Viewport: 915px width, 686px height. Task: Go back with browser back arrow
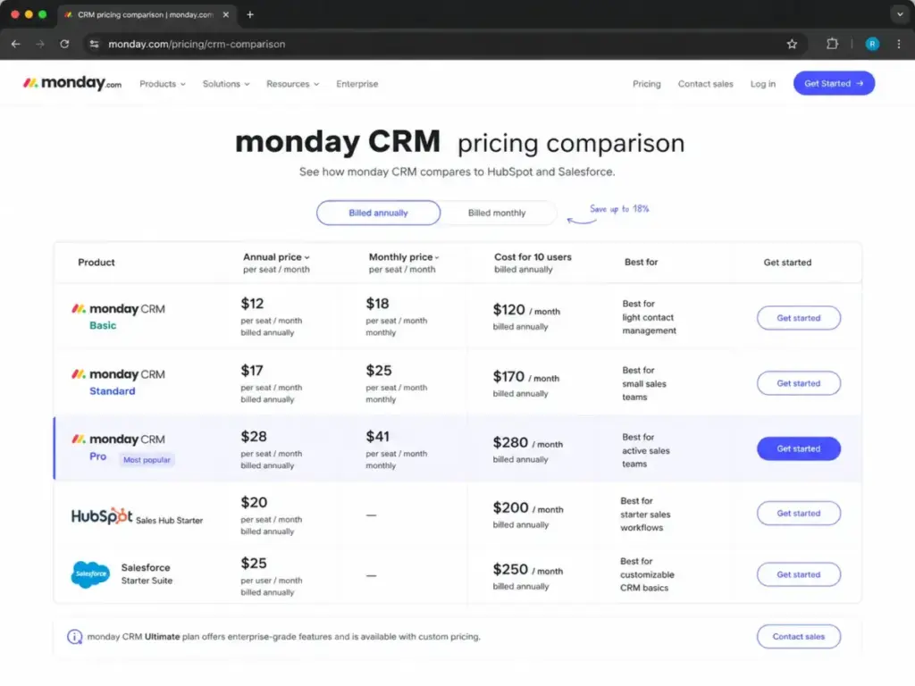16,44
